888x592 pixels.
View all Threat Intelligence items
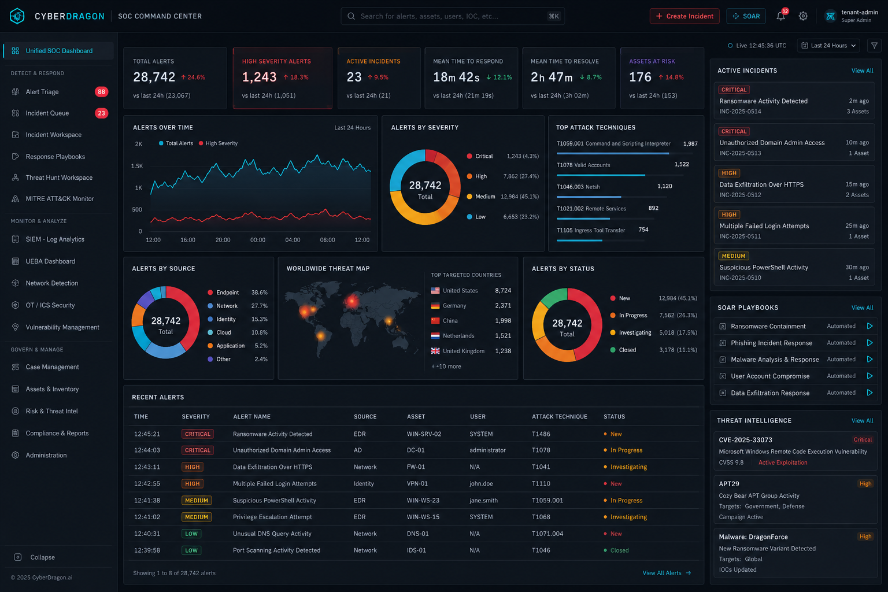click(862, 420)
